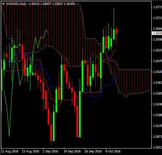The width and height of the screenshot is (162, 155).
Task: Select the 1.5012 price scale label
Action: [157, 147]
